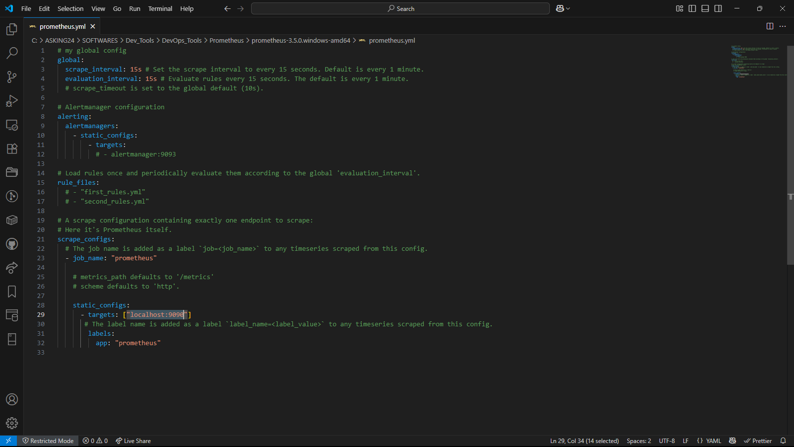This screenshot has width=794, height=447.
Task: Open the Terminal menu
Action: [x=160, y=8]
